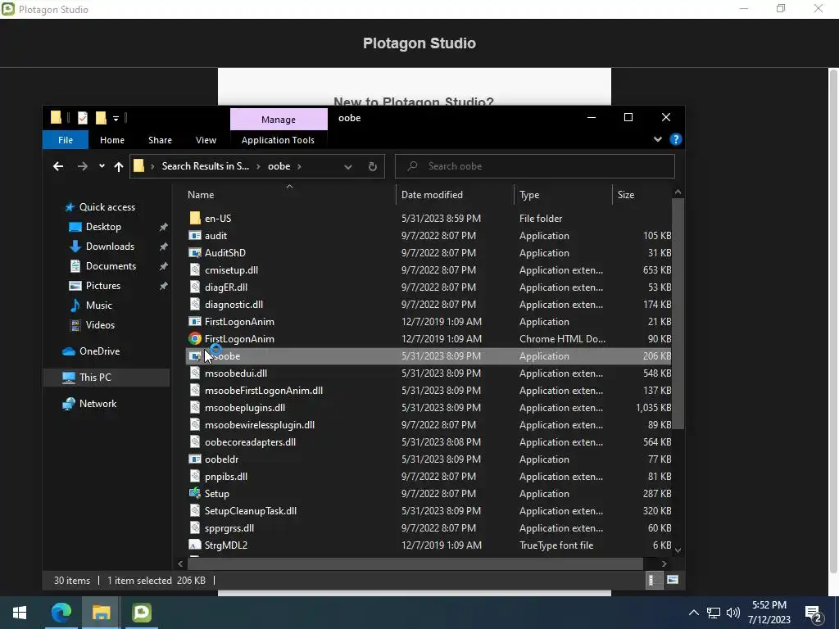
Task: Click the oobeldr application icon
Action: [195, 459]
